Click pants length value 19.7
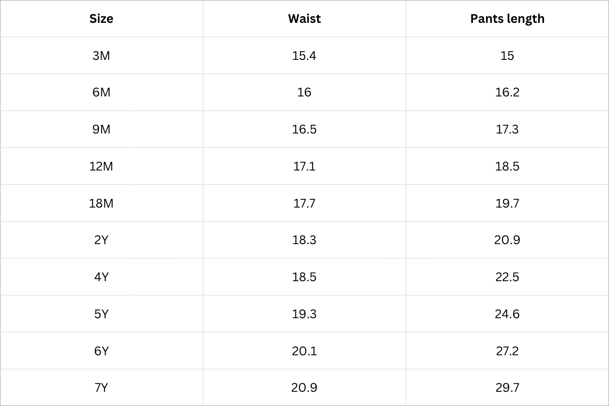The width and height of the screenshot is (609, 406). [x=507, y=203]
